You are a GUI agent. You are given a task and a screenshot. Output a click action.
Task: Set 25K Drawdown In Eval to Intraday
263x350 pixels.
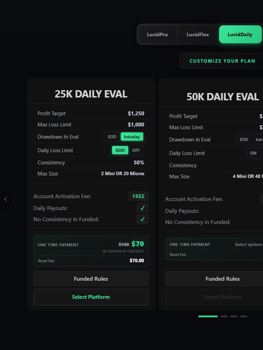(132, 137)
